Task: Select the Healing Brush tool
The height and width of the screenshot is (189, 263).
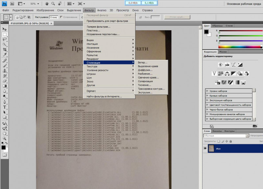Action: tap(5, 60)
